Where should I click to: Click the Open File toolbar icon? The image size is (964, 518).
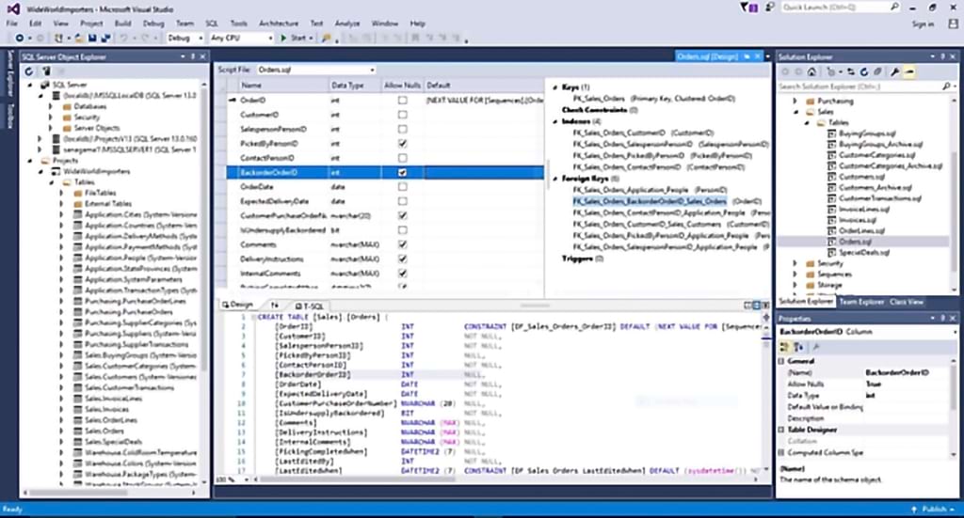click(x=79, y=38)
